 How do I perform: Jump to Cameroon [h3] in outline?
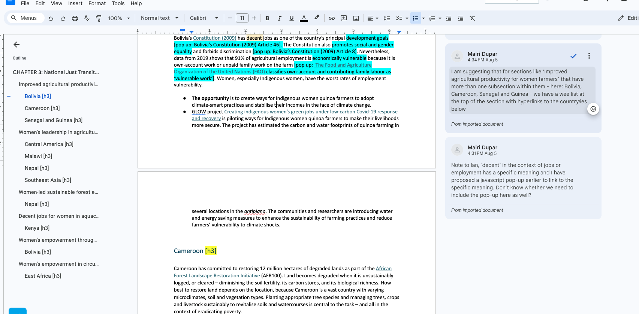[42, 108]
